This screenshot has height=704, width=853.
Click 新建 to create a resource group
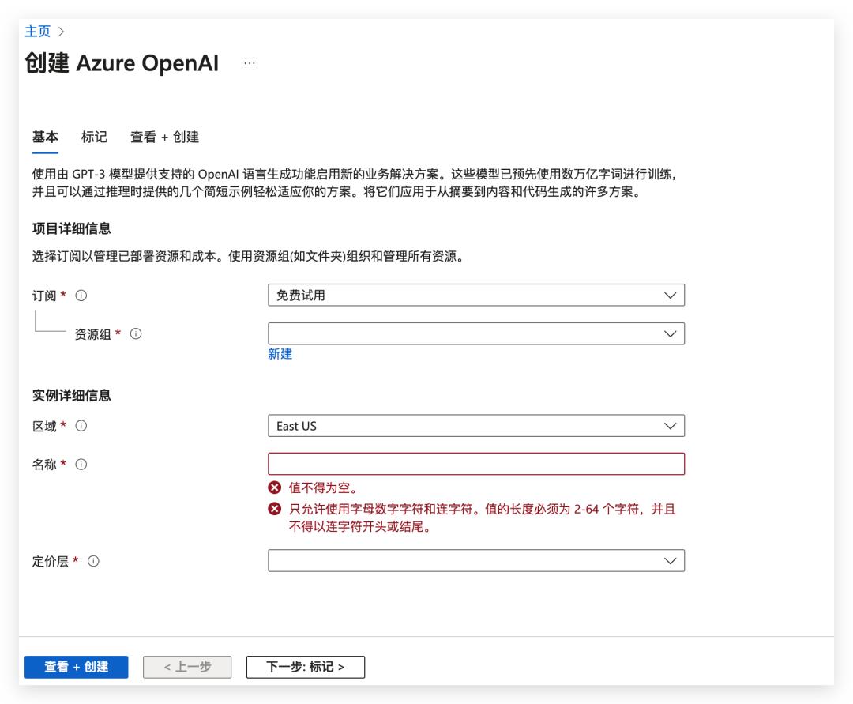tap(278, 355)
